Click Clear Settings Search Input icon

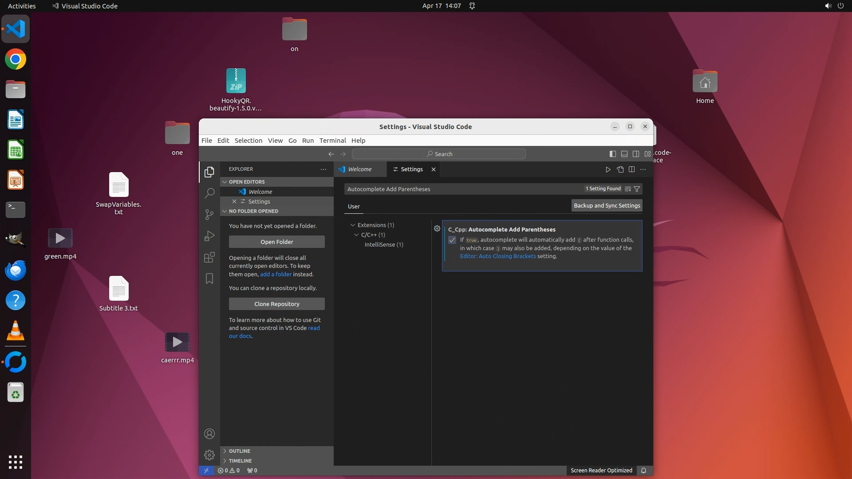[628, 189]
